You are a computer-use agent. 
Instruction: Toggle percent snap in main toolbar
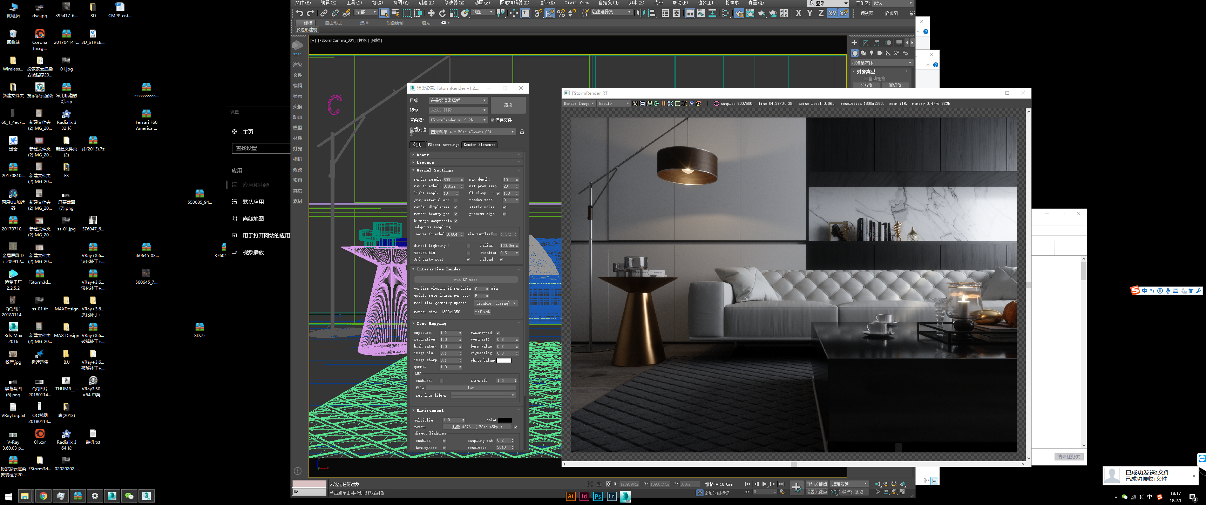[561, 13]
